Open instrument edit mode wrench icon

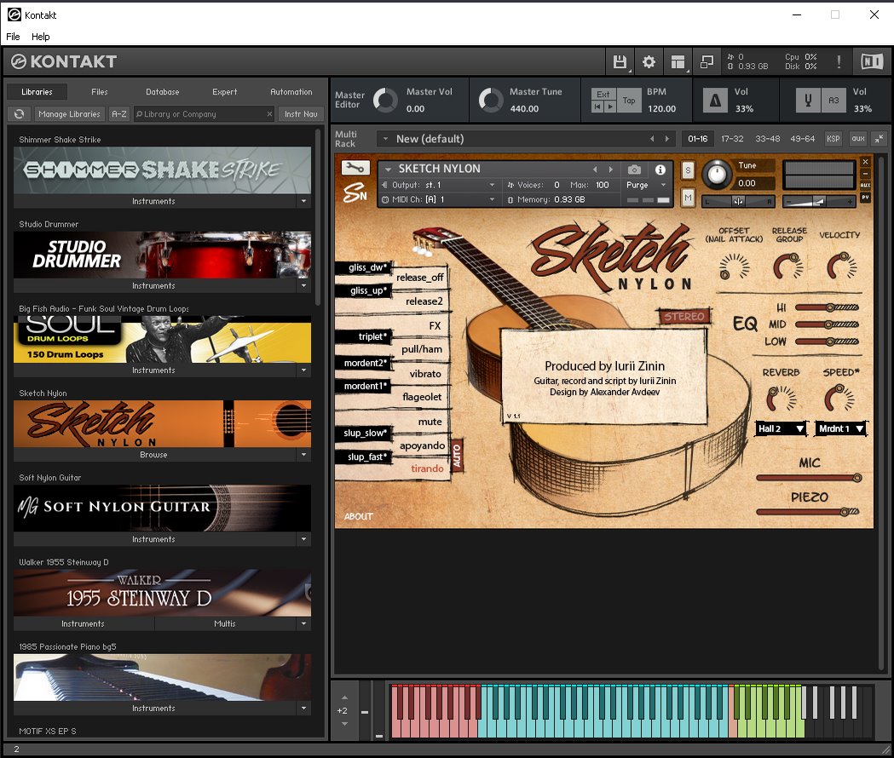pyautogui.click(x=355, y=168)
